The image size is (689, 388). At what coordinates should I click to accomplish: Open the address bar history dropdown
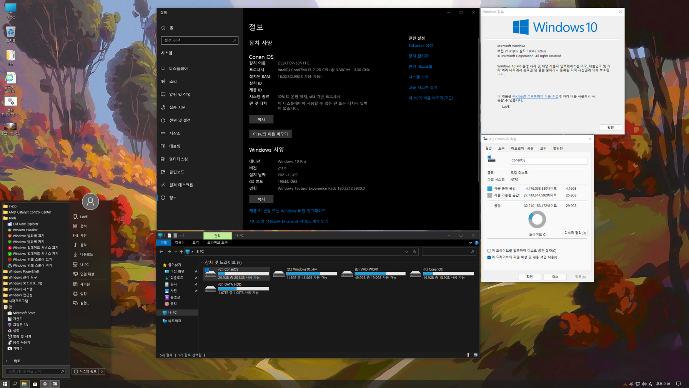406,252
